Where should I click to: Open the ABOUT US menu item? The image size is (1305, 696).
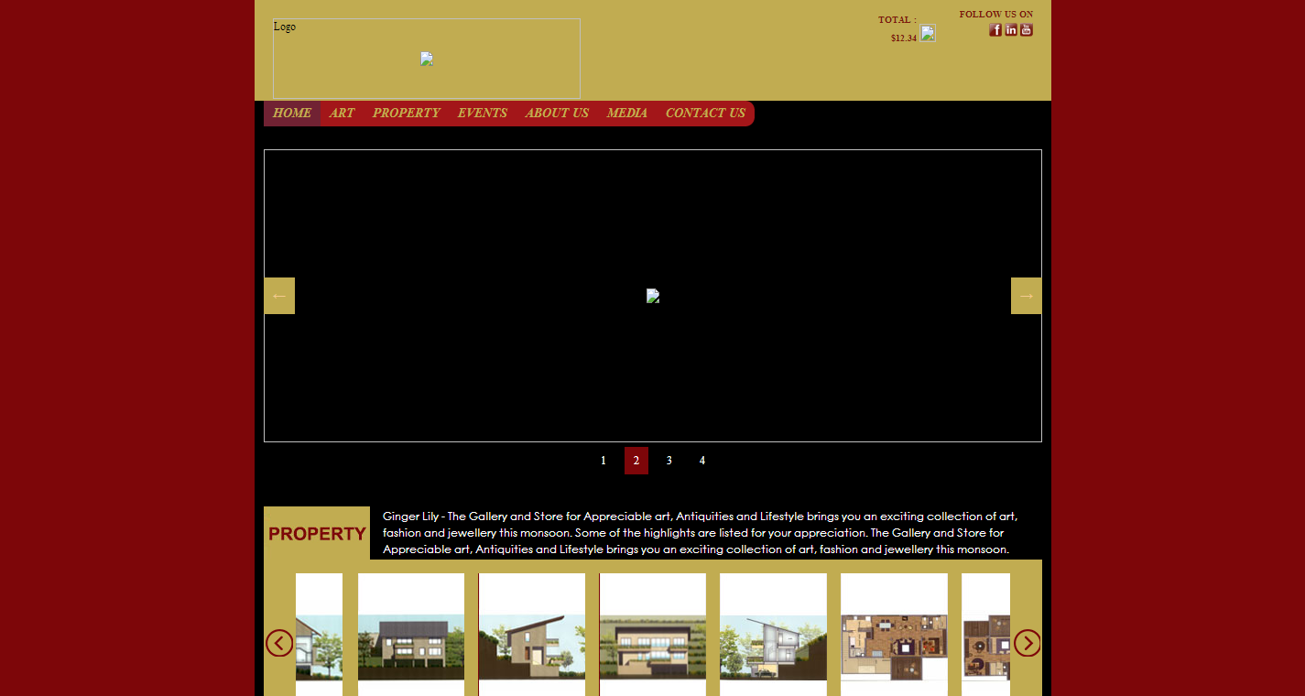click(557, 114)
